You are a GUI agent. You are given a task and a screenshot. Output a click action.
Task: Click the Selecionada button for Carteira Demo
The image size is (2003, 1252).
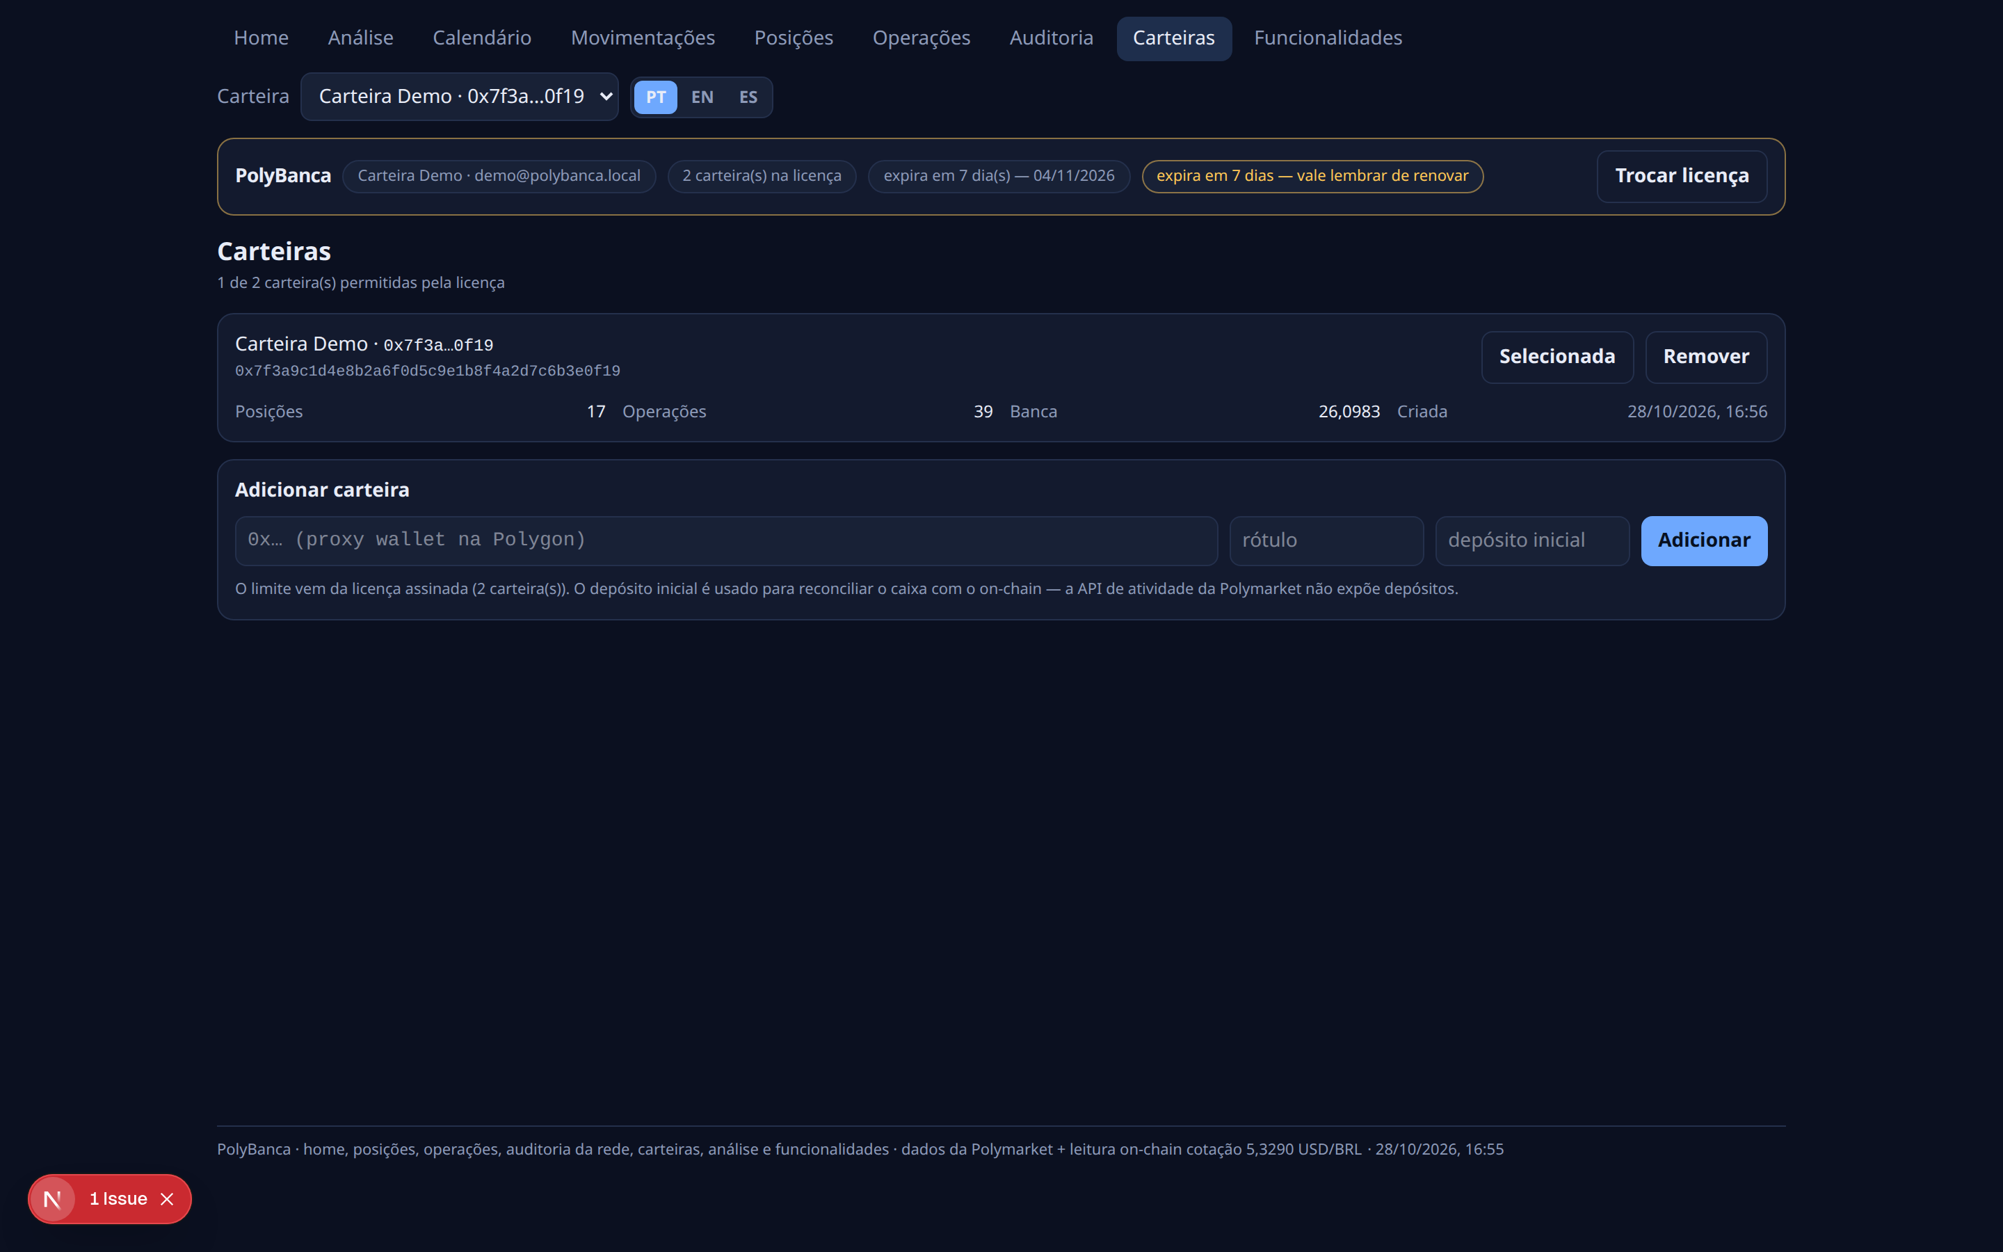(x=1557, y=357)
